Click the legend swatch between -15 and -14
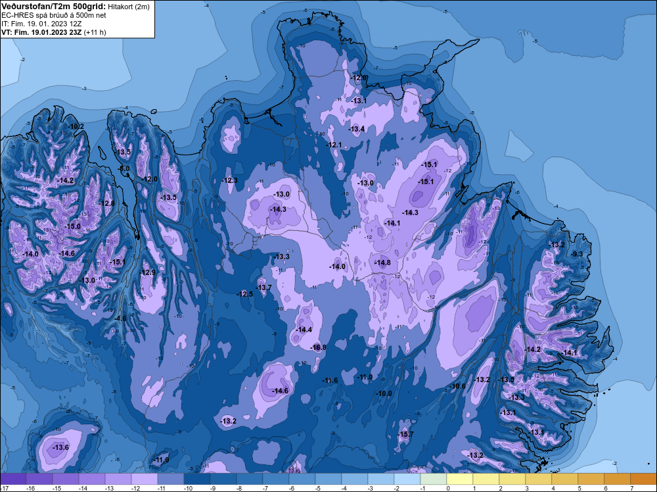657x492 pixels. pos(66,479)
